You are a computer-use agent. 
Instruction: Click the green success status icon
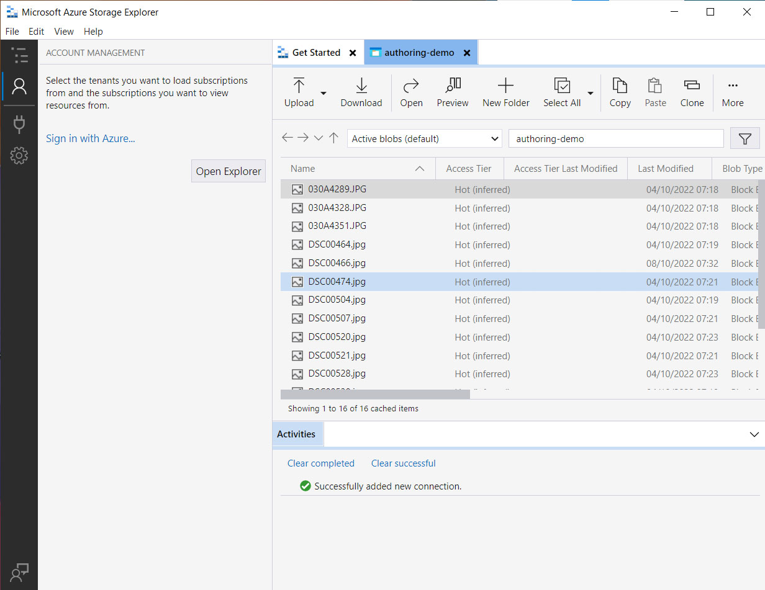pyautogui.click(x=305, y=486)
